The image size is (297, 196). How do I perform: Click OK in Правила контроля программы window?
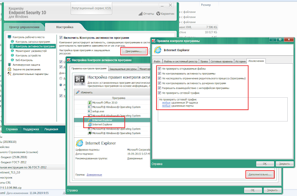[x=265, y=164]
